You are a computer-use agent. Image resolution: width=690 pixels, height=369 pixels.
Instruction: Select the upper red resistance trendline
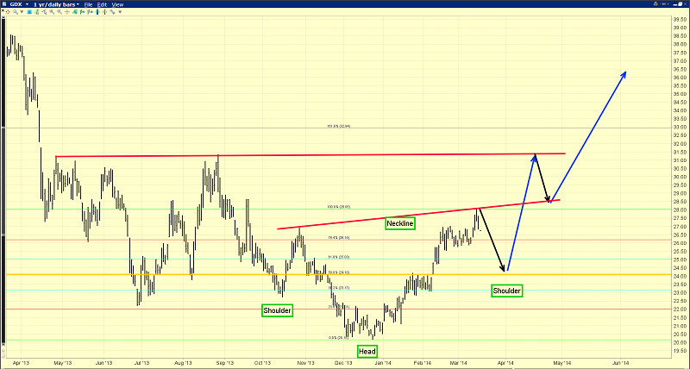click(x=310, y=155)
